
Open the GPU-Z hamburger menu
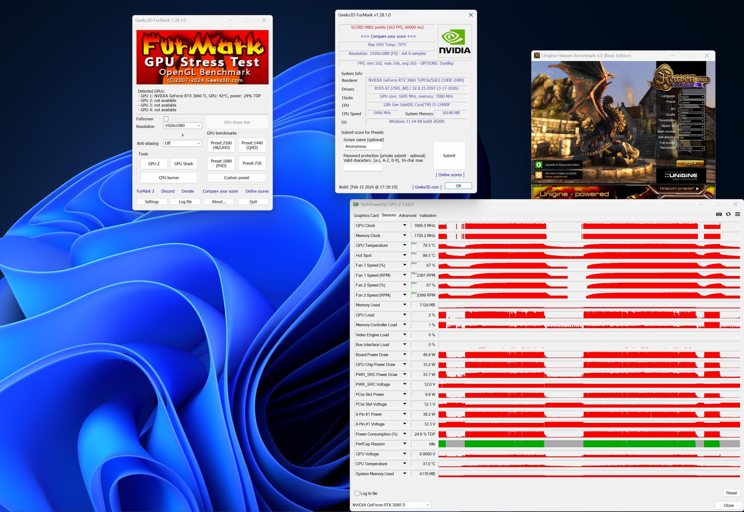coord(737,214)
